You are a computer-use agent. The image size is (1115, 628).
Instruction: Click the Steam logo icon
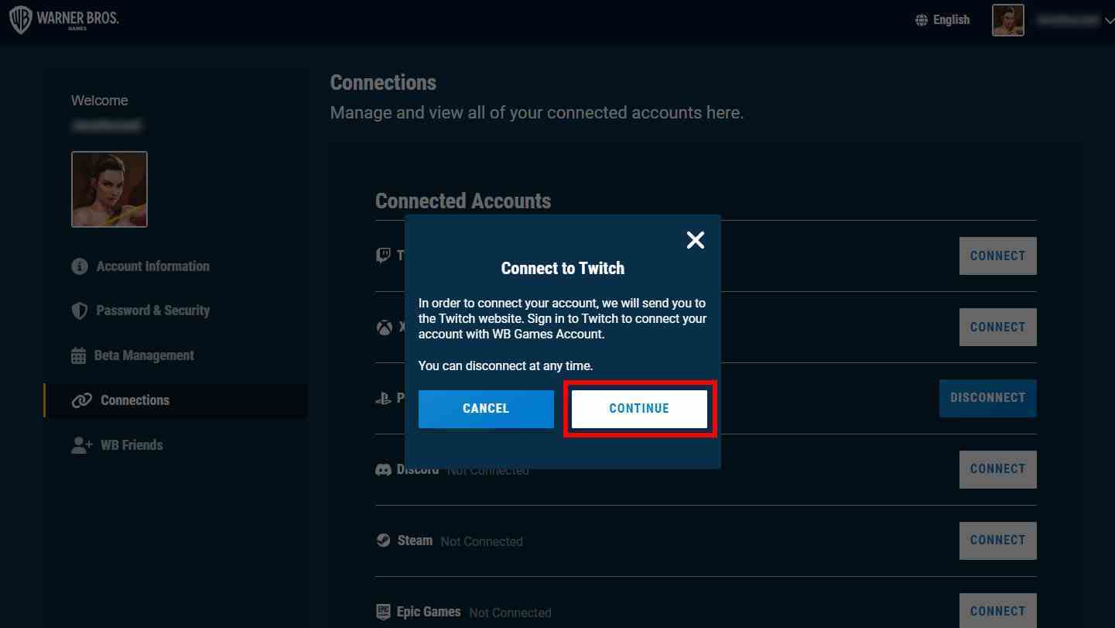383,540
